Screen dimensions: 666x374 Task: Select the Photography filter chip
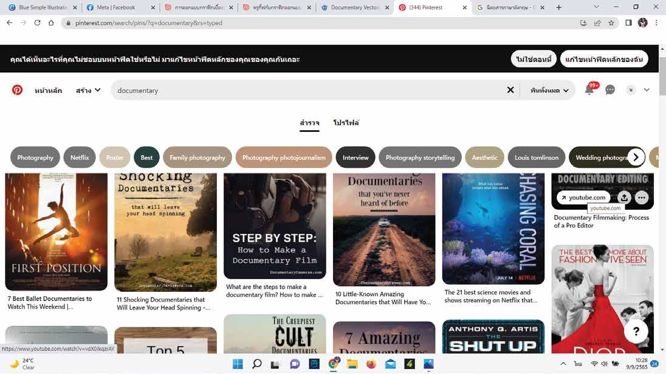(35, 158)
